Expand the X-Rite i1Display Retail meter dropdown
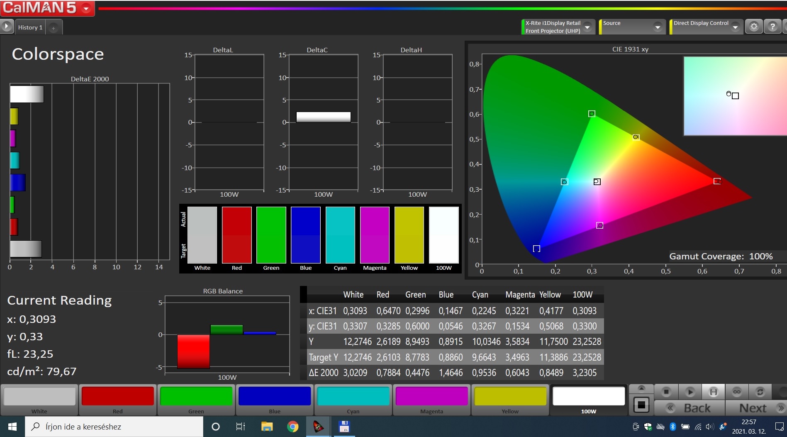 coord(587,27)
